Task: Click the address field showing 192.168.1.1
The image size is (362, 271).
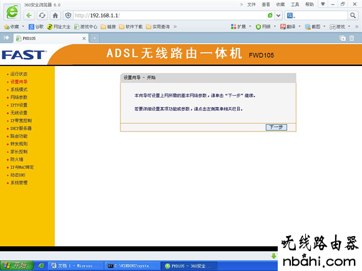Action: point(170,16)
